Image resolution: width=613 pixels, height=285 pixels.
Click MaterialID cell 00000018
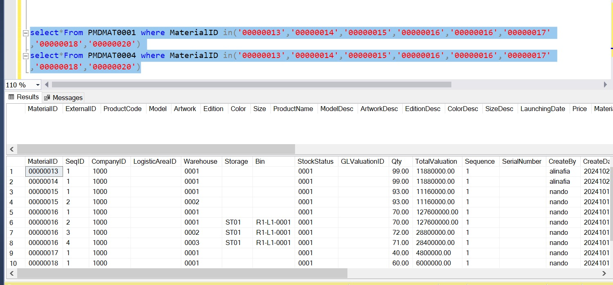point(44,263)
